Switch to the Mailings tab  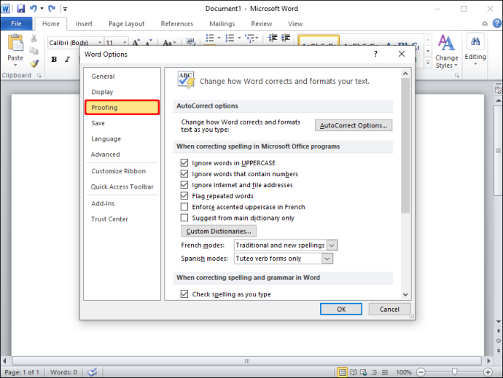point(222,24)
